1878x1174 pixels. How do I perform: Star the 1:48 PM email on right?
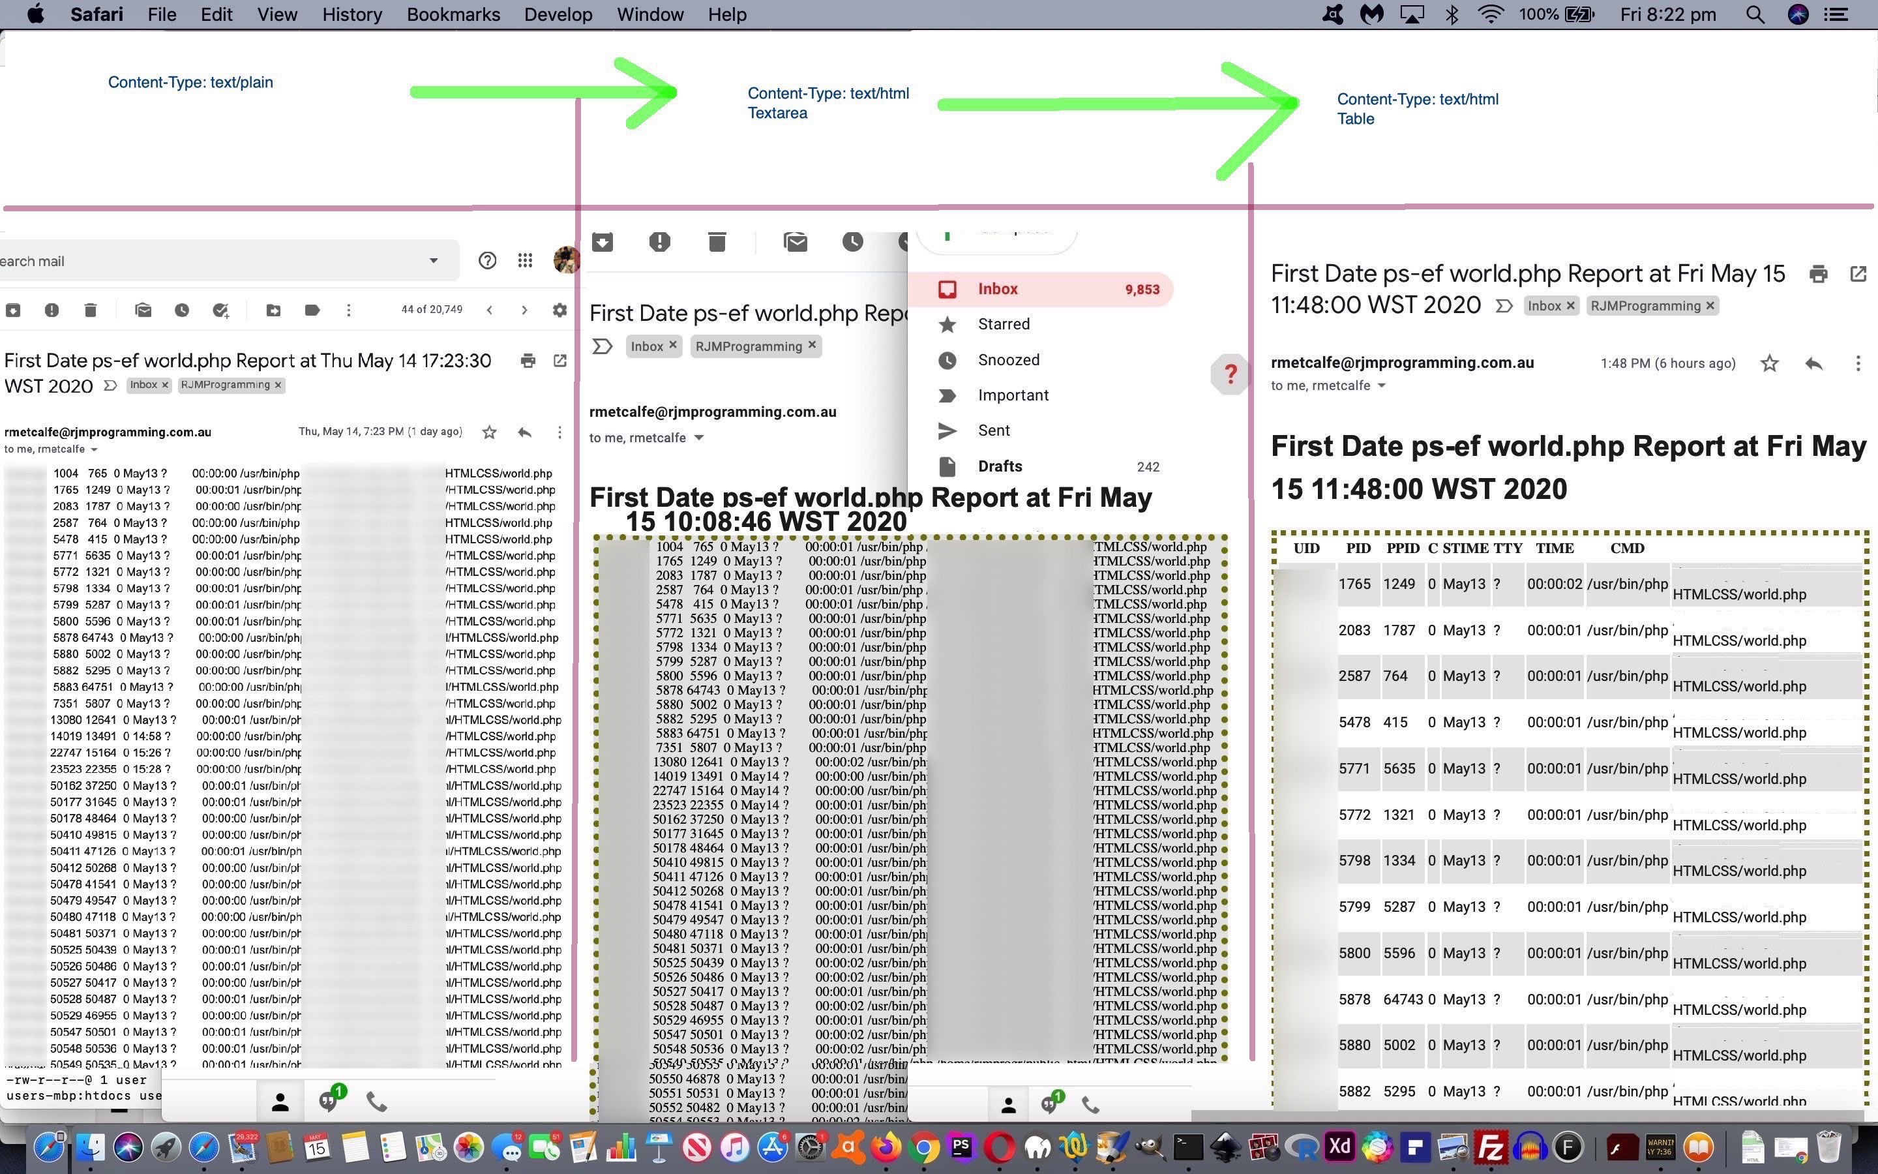pos(1769,363)
